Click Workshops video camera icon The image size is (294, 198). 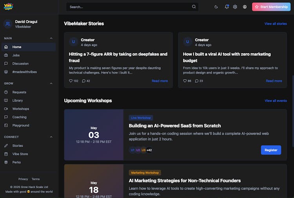[x=6, y=109]
